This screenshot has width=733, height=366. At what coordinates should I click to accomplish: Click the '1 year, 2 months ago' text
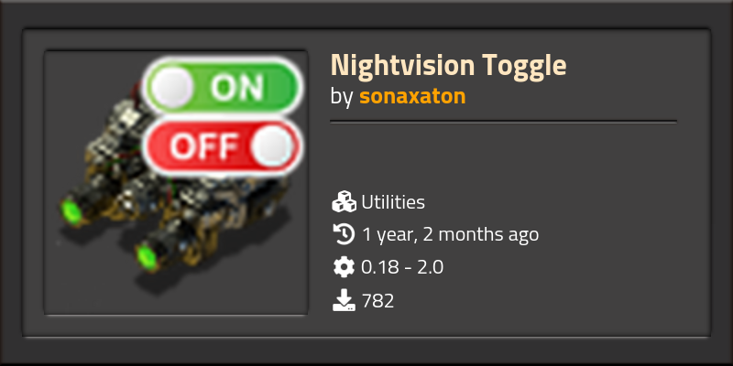450,234
